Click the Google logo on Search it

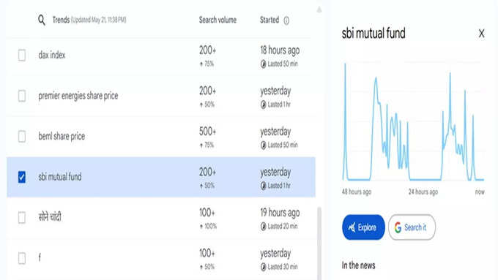tap(398, 227)
